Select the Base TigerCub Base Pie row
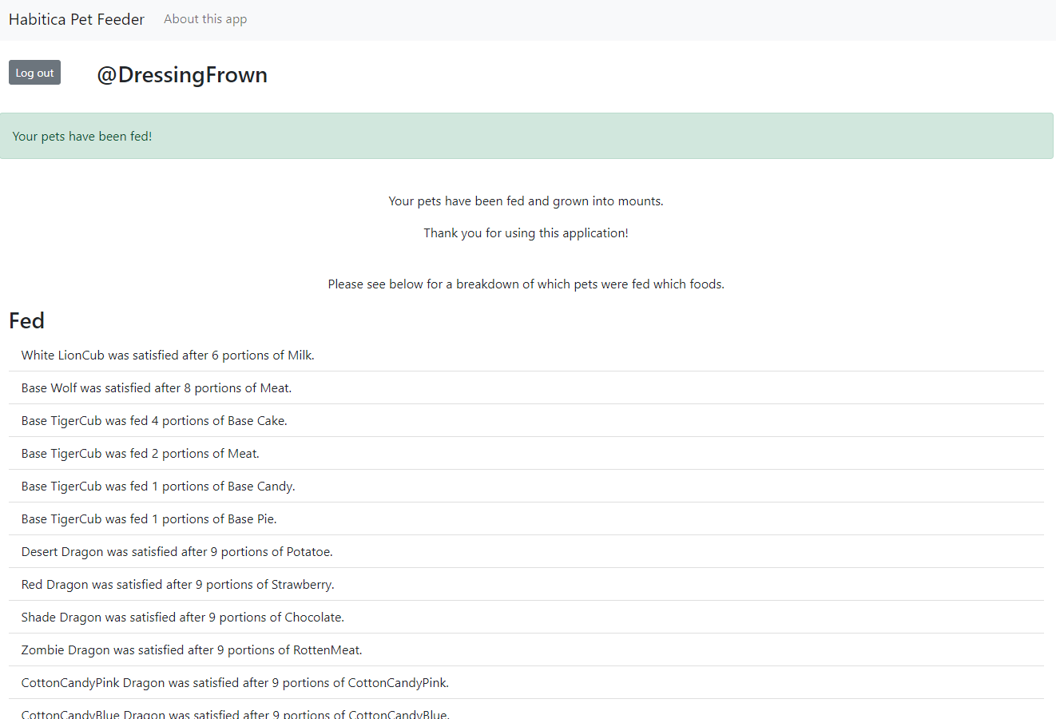 click(526, 519)
